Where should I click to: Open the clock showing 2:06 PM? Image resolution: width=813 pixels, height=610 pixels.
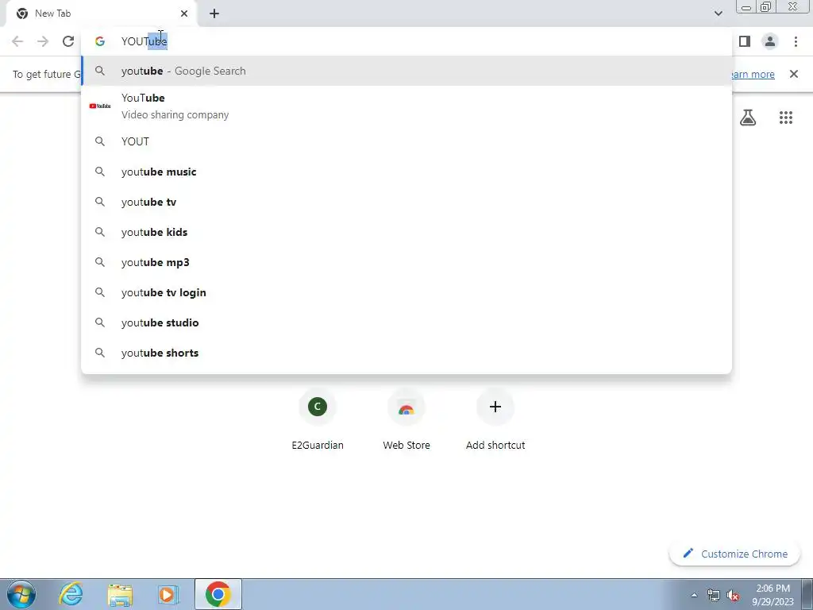(x=773, y=595)
